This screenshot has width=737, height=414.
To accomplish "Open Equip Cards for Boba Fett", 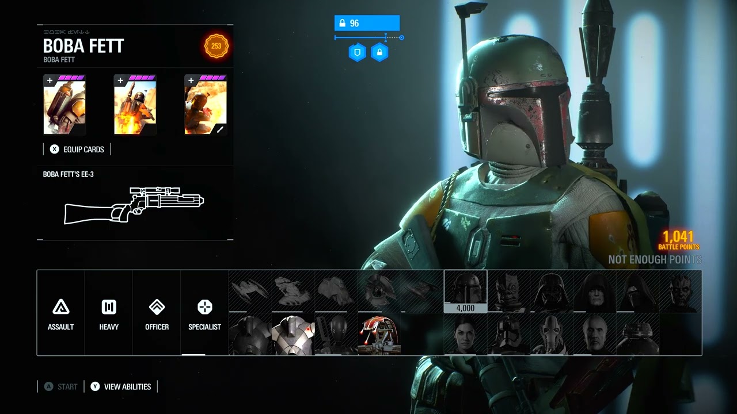I will coord(77,149).
